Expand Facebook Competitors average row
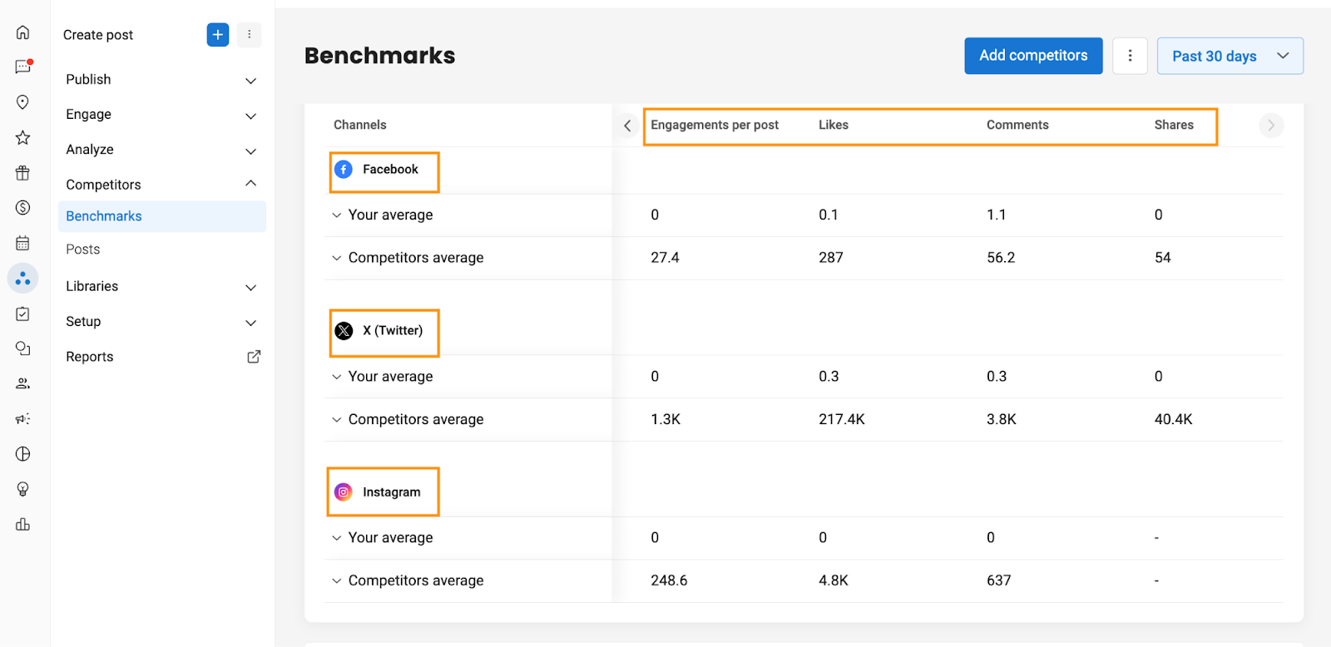The image size is (1331, 647). [336, 258]
